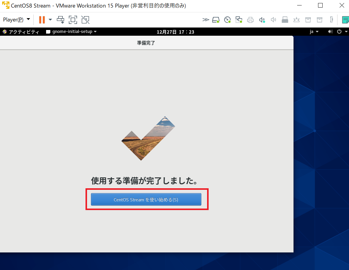Image resolution: width=349 pixels, height=270 pixels.
Task: Click the 使用する準備が完了しました。 heading
Action: 144,181
